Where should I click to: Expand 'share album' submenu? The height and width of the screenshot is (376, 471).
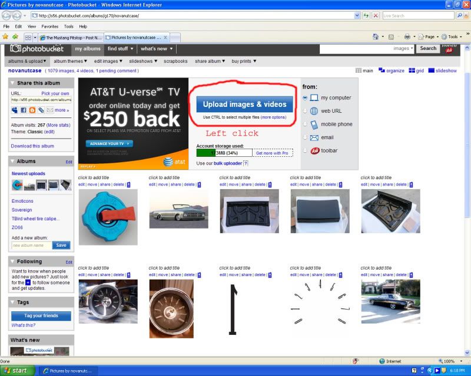[210, 61]
